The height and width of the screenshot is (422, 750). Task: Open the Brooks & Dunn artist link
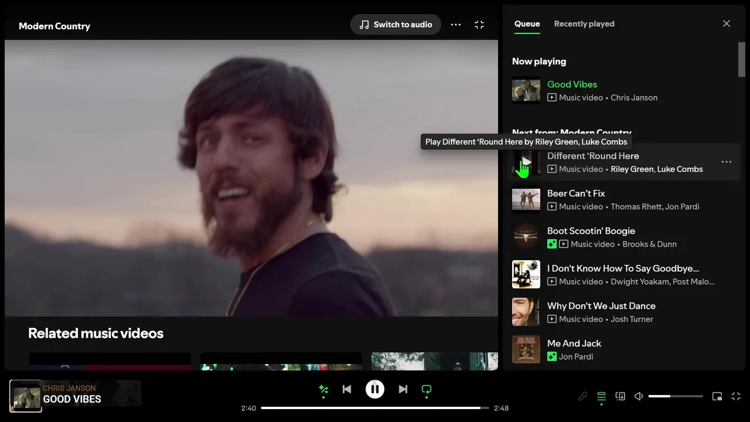(x=649, y=244)
